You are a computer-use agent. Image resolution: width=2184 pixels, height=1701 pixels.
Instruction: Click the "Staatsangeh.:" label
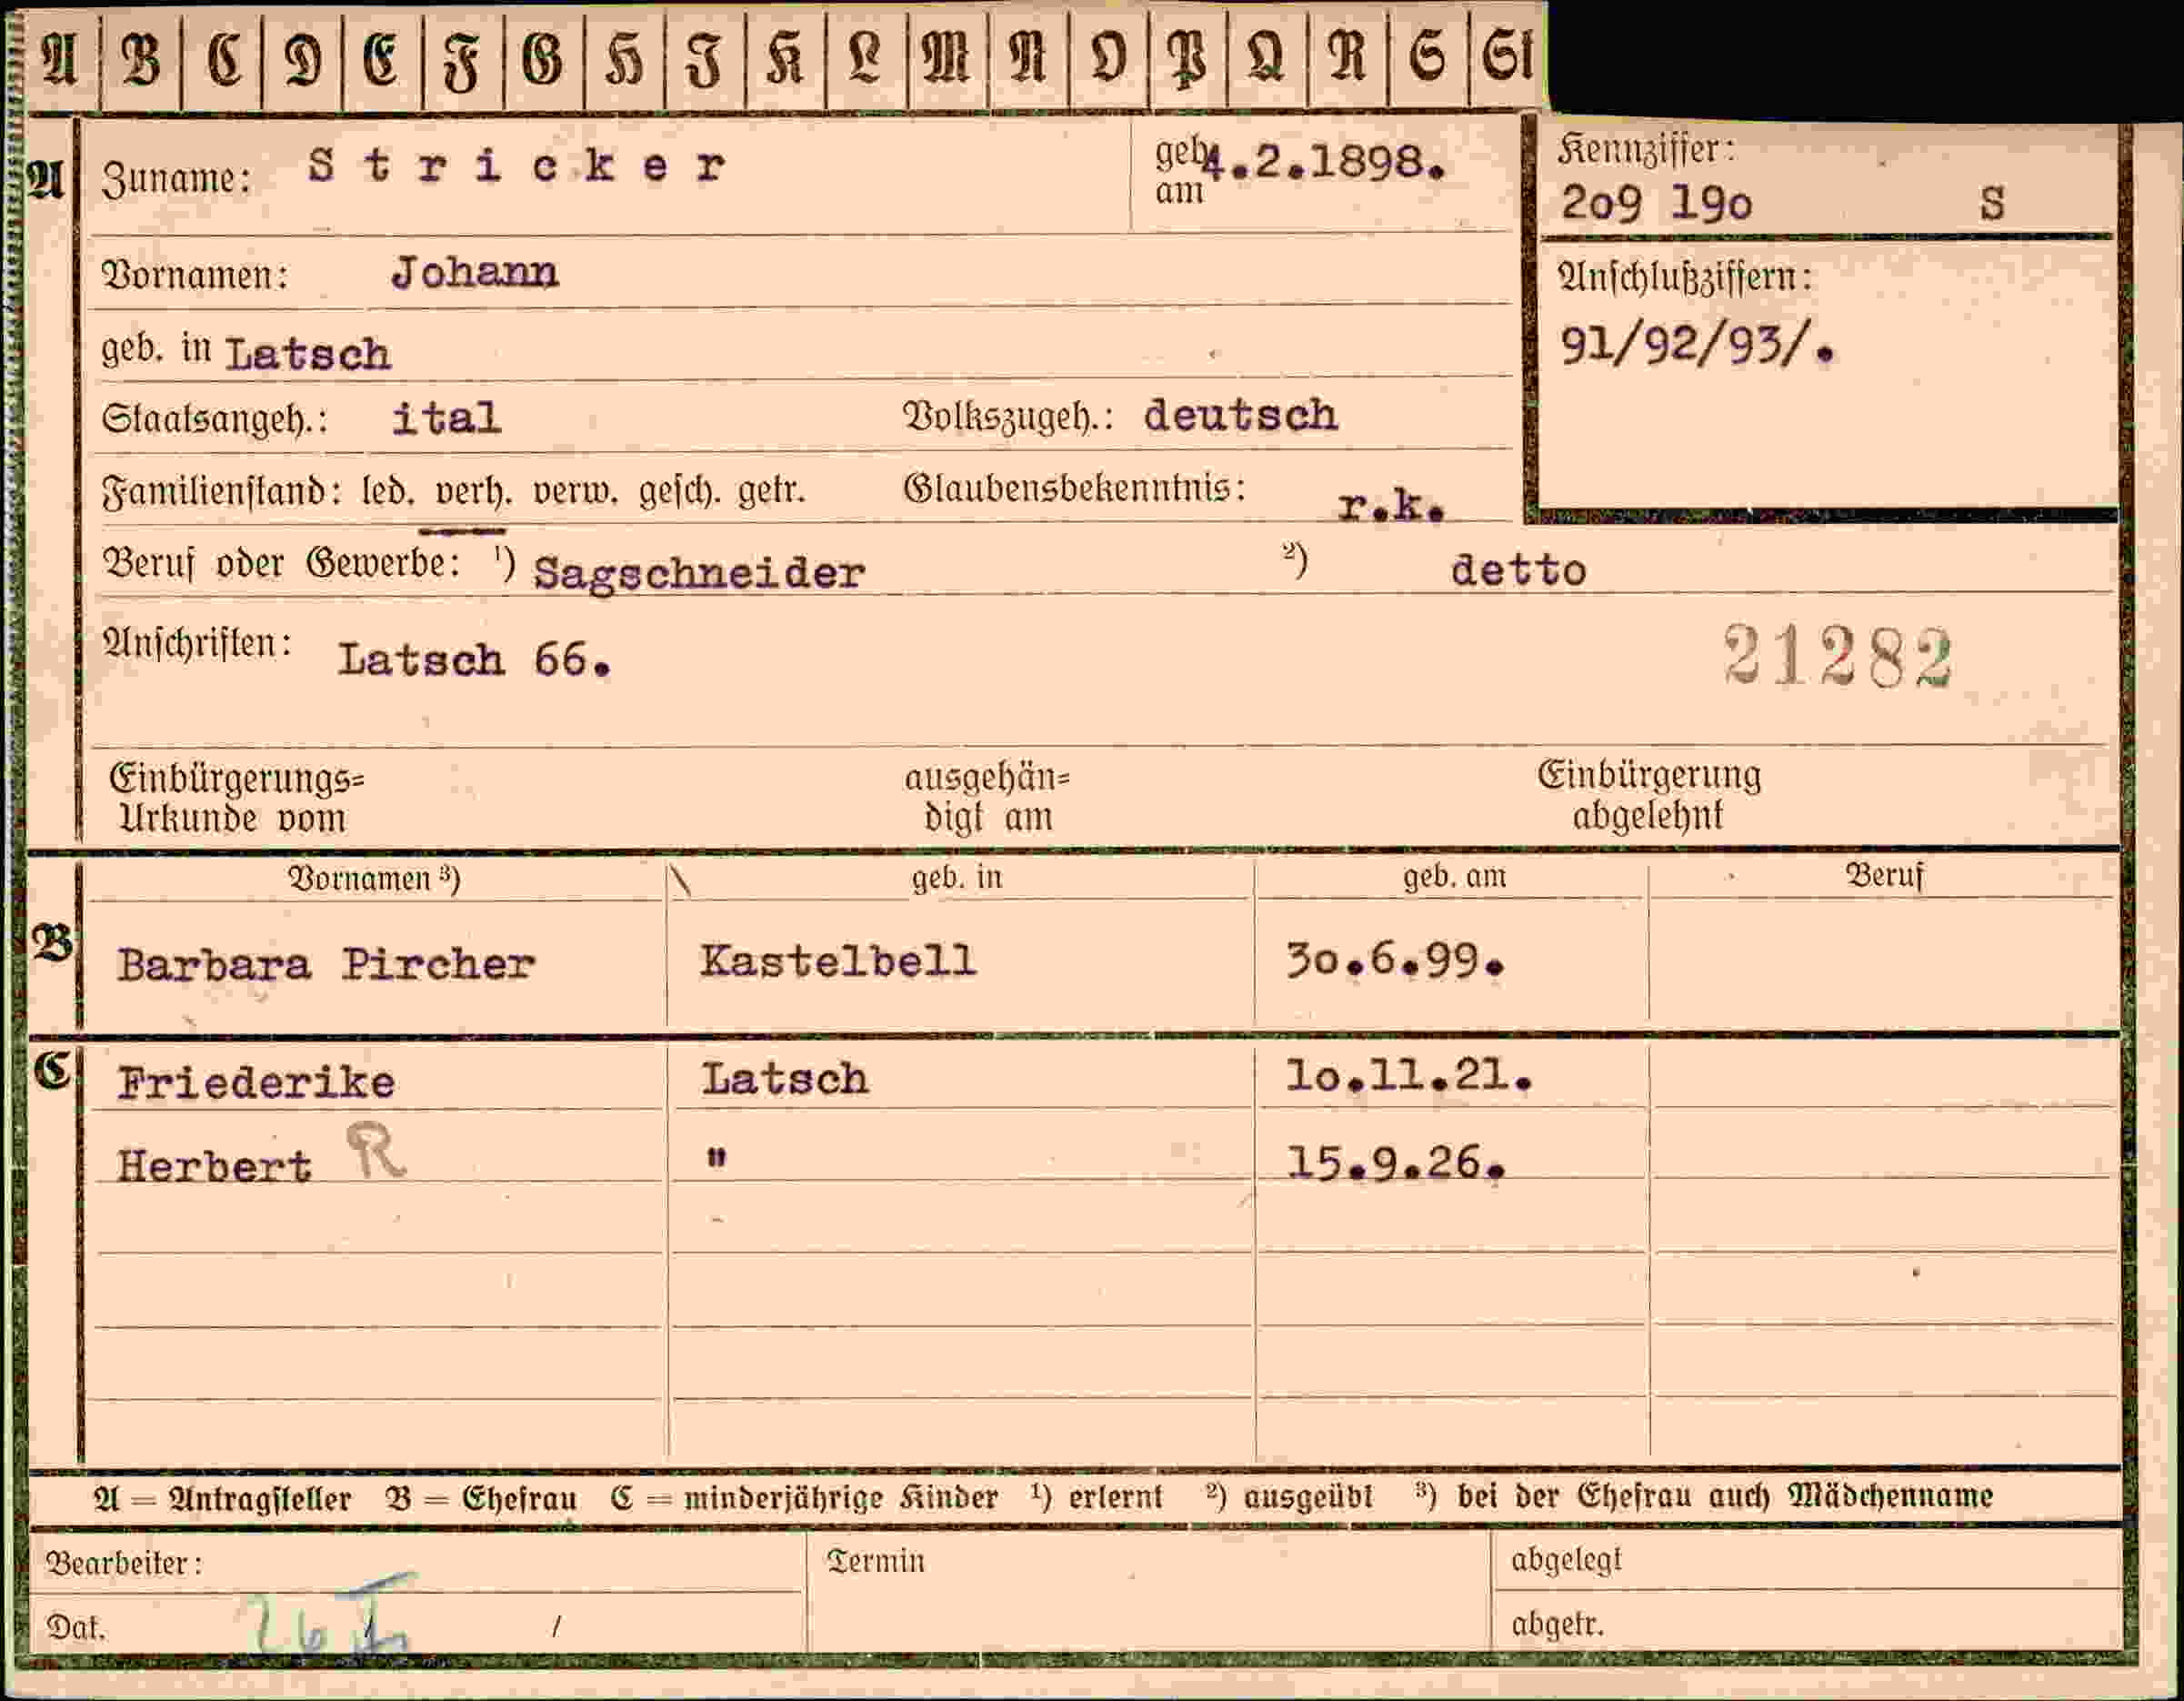tap(214, 419)
